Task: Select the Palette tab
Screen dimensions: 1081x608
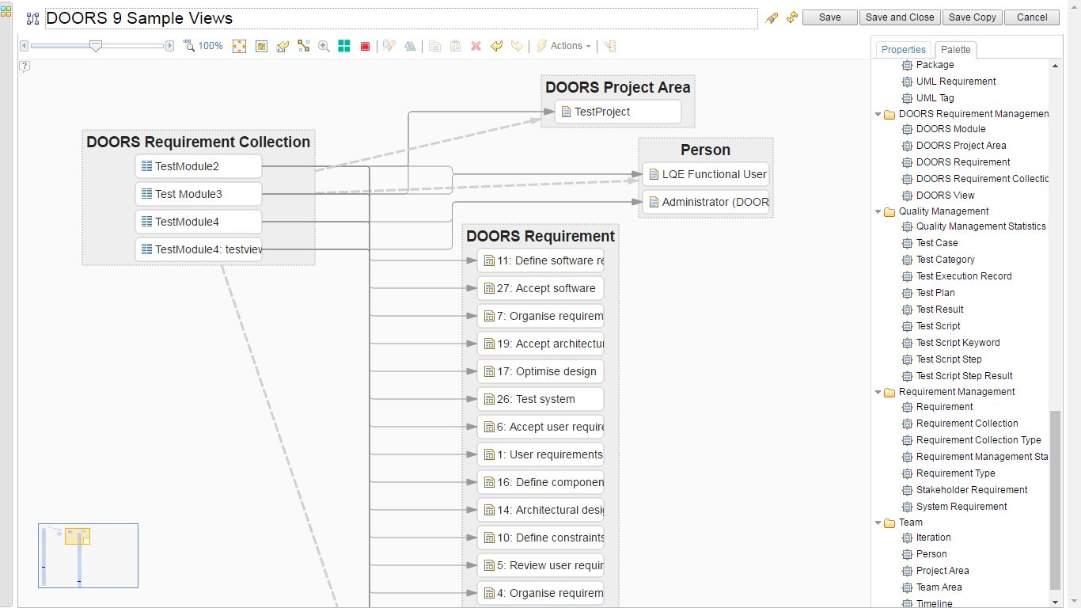Action: tap(955, 50)
